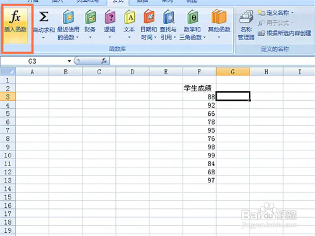This screenshot has height=236, width=315.
Task: Click the Select All corner button
Action: pos(8,72)
